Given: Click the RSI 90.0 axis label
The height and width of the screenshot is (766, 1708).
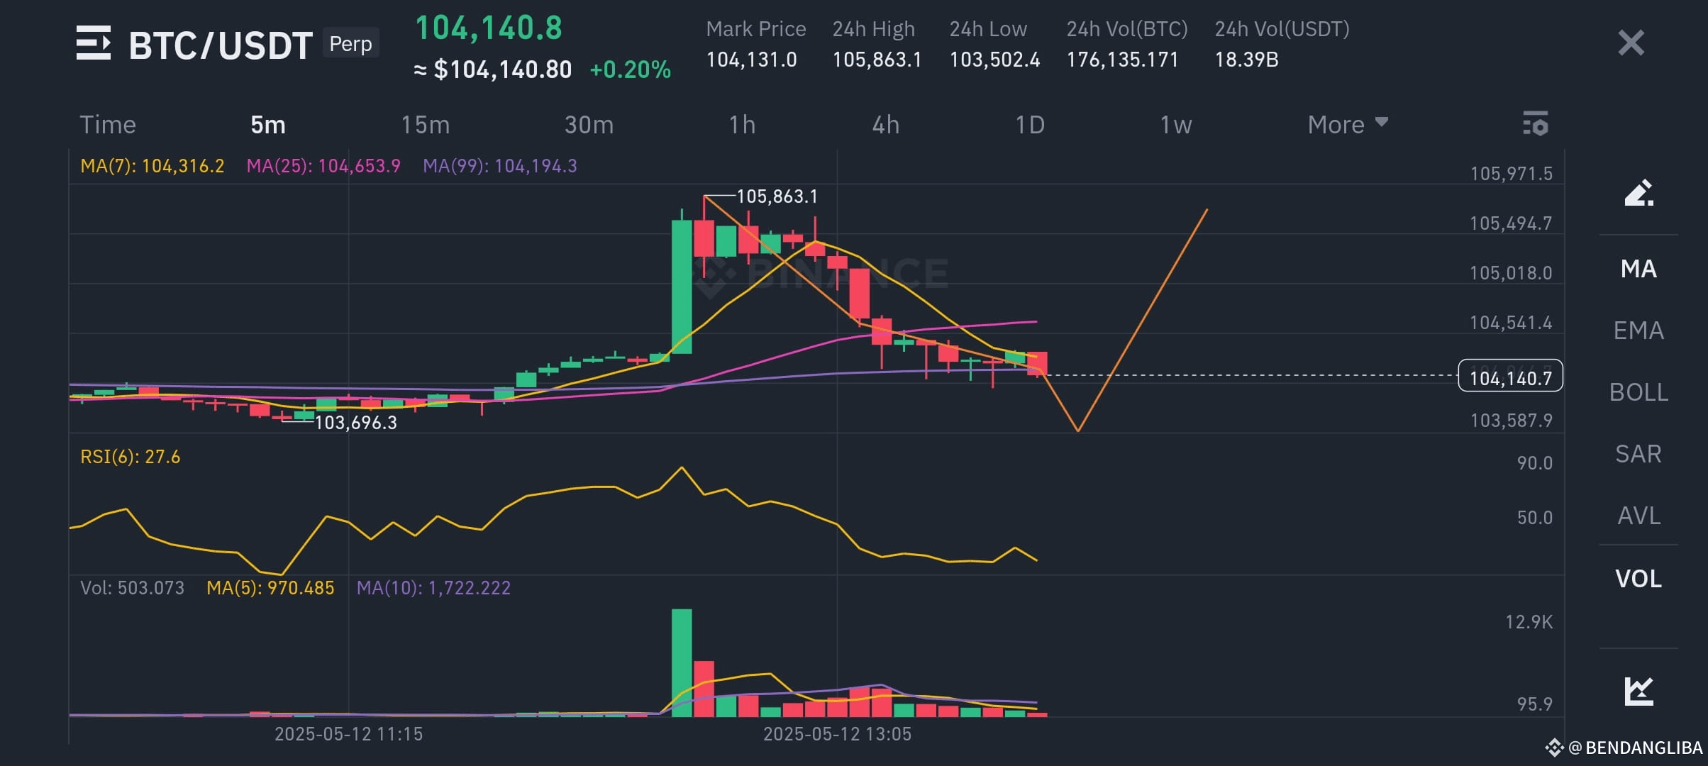Looking at the screenshot, I should [x=1534, y=463].
